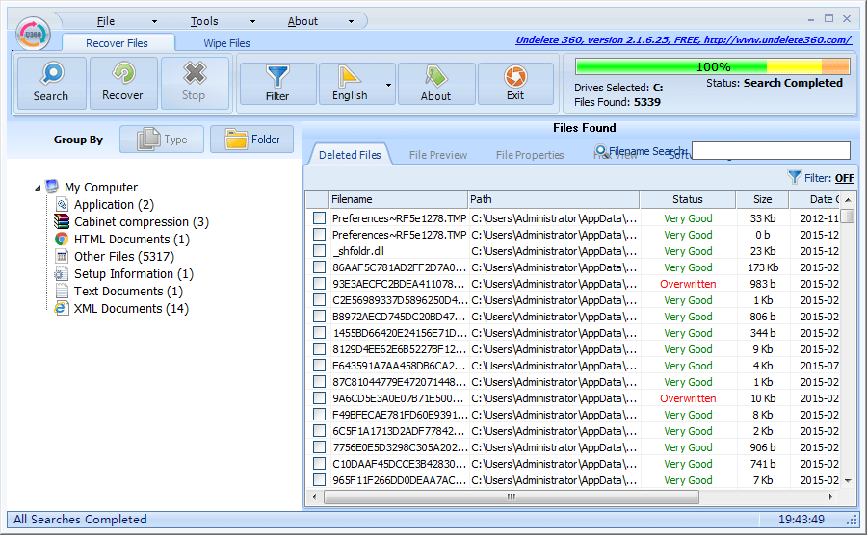Select the My Computer tree node
Viewport: 867px width, 535px height.
pos(100,188)
